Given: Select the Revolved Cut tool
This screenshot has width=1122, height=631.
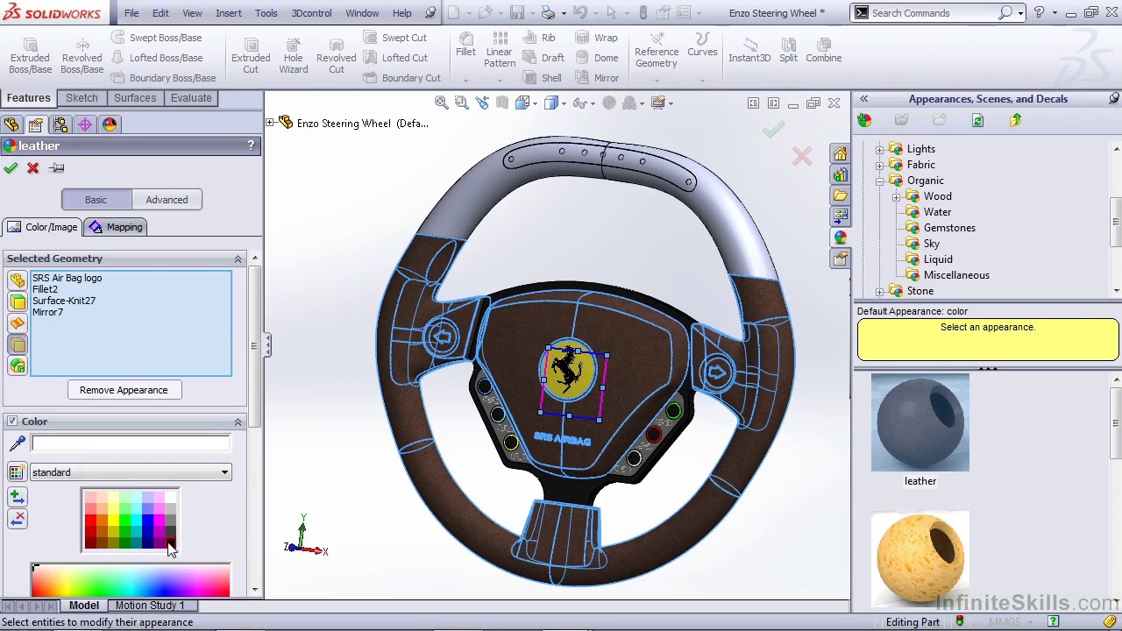Looking at the screenshot, I should point(337,55).
